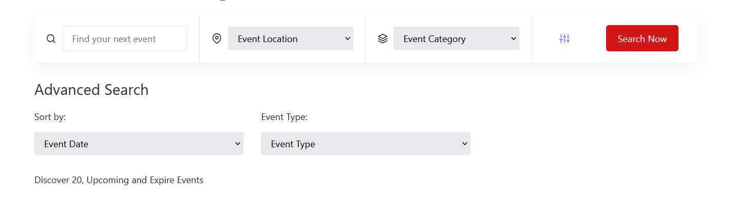Click the 'Event Category' text in search bar
The height and width of the screenshot is (198, 735).
(x=435, y=38)
